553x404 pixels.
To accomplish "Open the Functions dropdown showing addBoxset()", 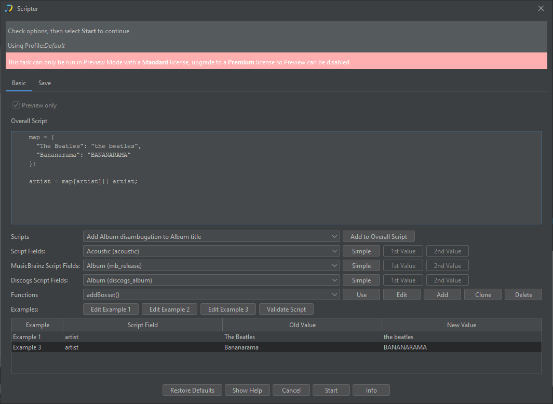I will (x=211, y=295).
